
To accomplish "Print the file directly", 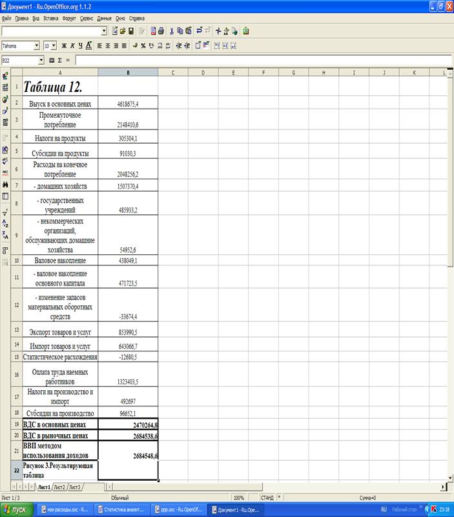I will tap(161, 31).
